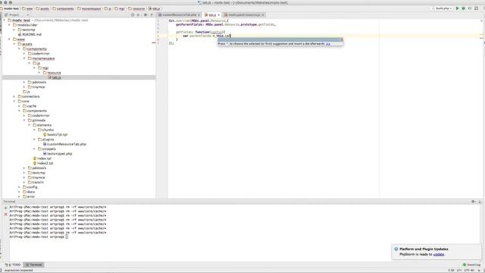
Task: Expand the config folder
Action: point(19,187)
